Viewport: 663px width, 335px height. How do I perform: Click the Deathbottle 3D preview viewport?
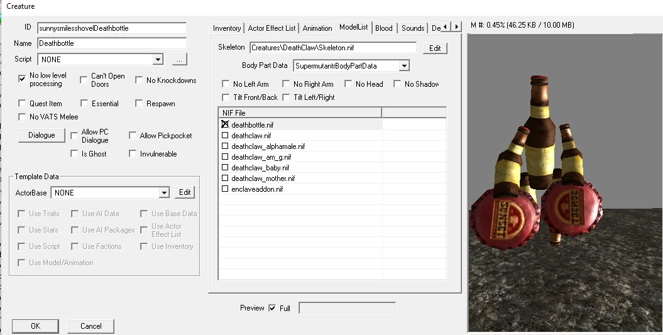tap(566, 183)
